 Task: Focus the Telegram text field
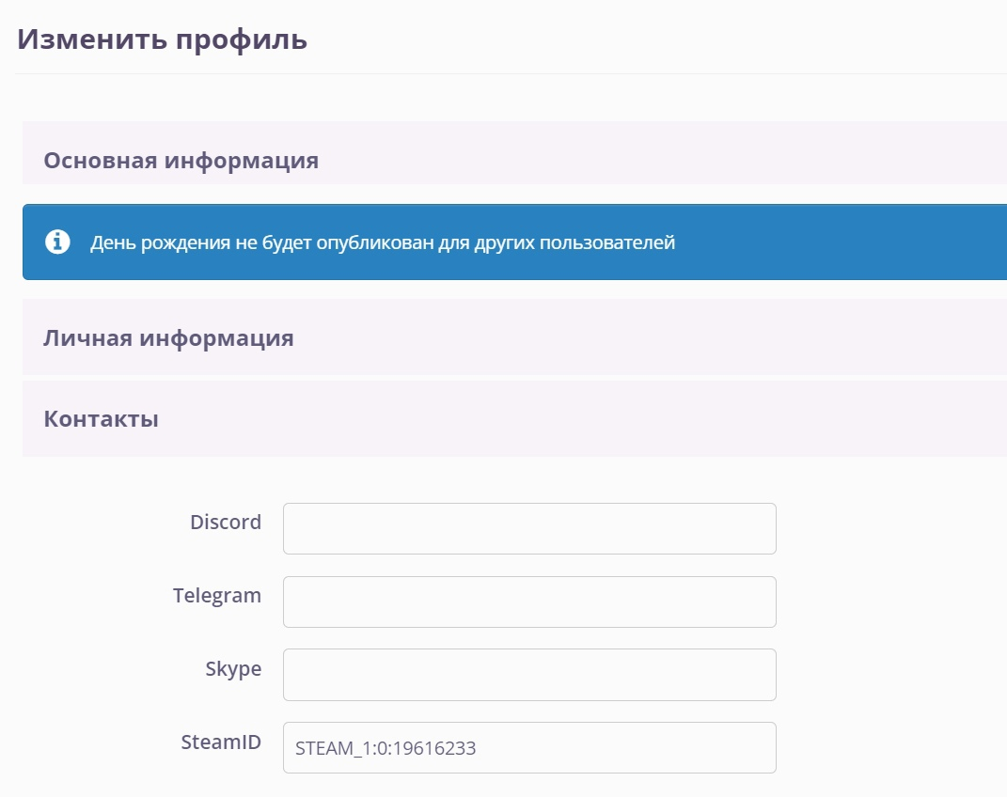point(528,602)
